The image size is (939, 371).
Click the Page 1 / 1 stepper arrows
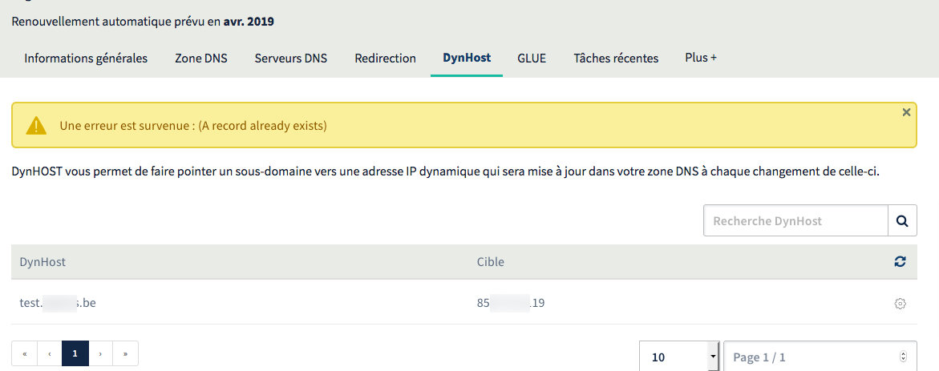coord(904,357)
